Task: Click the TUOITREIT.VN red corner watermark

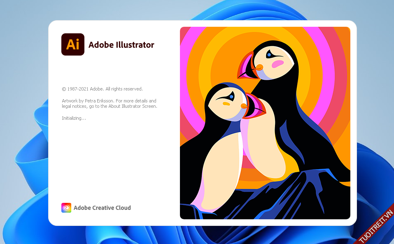Action: click(x=376, y=227)
